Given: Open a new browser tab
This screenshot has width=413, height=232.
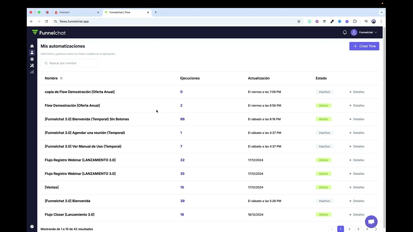Looking at the screenshot, I should click(x=156, y=12).
